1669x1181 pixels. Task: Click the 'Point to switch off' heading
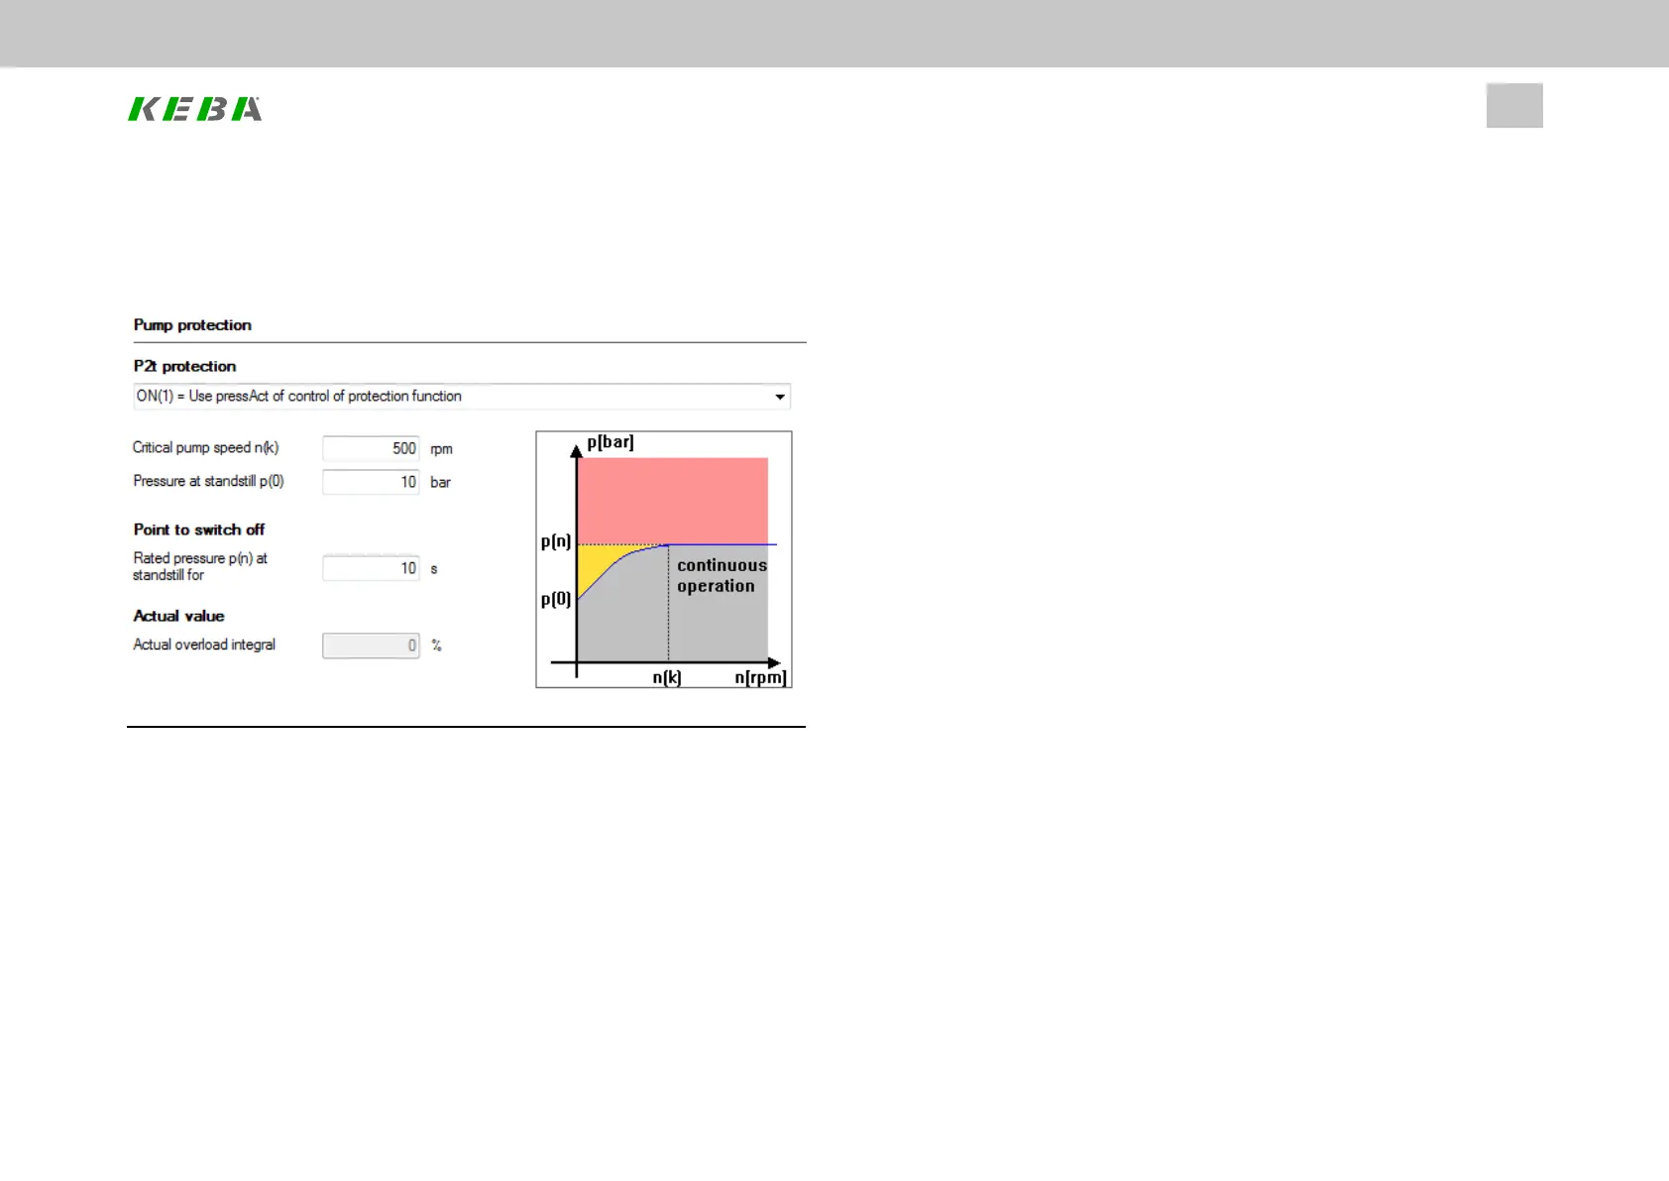pyautogui.click(x=199, y=530)
